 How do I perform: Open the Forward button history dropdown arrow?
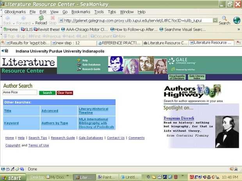tap(33, 23)
